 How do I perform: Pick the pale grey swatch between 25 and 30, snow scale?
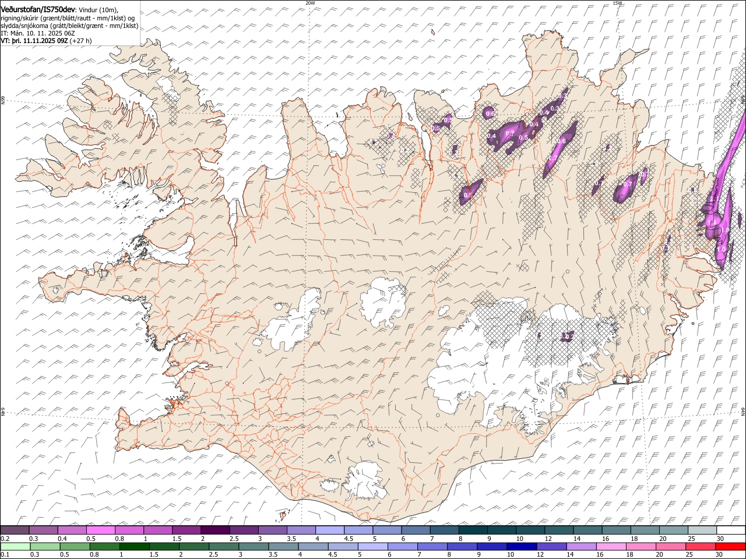702,530
